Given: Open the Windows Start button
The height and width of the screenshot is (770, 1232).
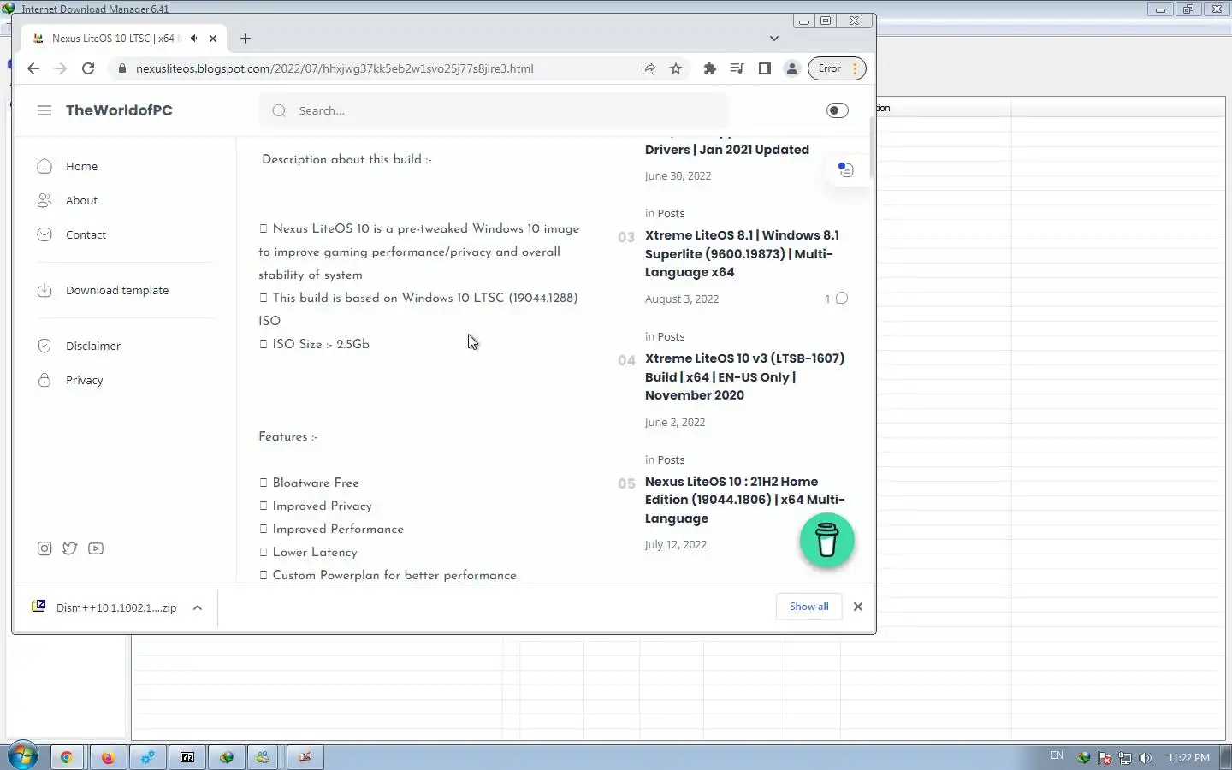Looking at the screenshot, I should [x=23, y=756].
